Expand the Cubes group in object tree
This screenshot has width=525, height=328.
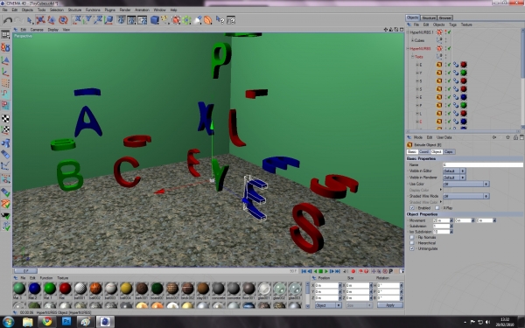pos(412,40)
